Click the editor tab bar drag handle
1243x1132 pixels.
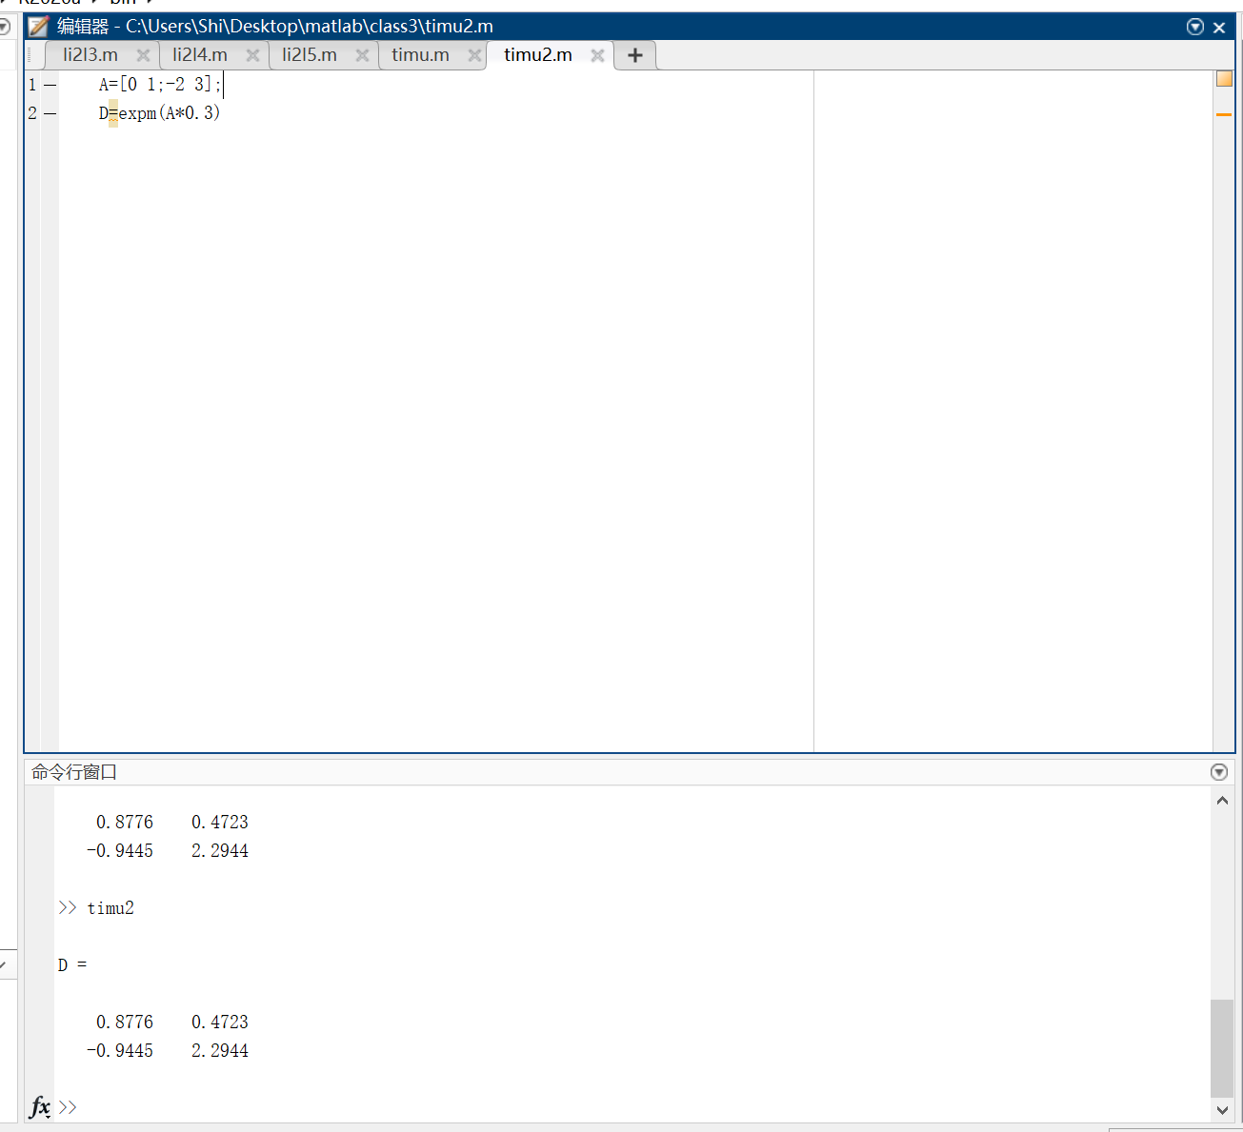click(x=30, y=55)
